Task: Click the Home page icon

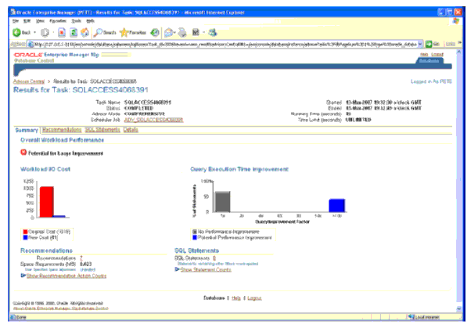Action: click(85, 32)
